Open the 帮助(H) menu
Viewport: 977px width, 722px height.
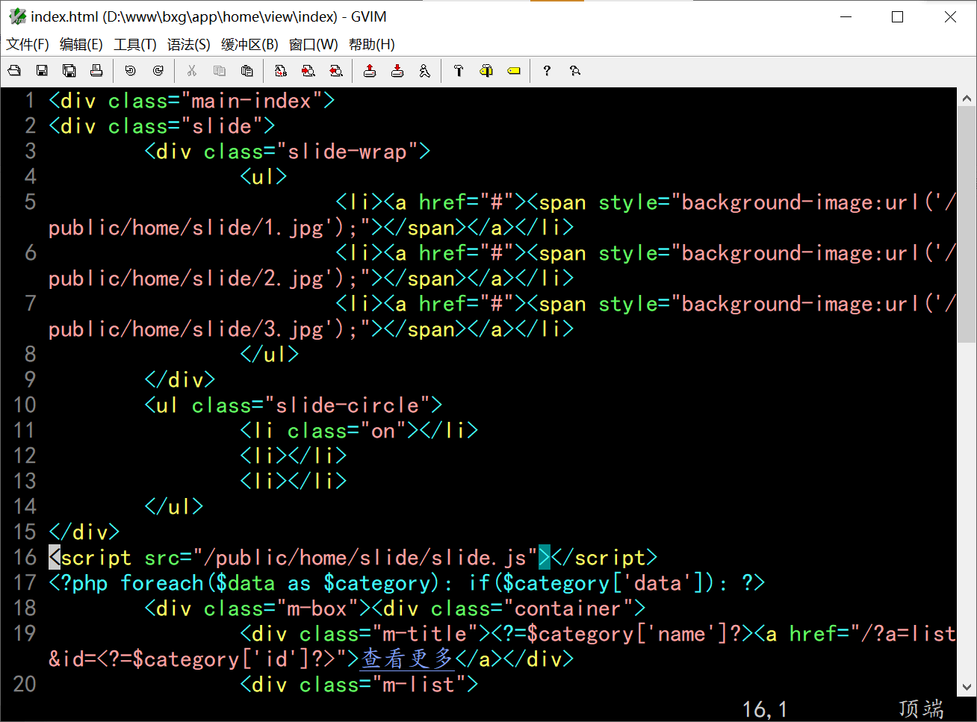372,45
